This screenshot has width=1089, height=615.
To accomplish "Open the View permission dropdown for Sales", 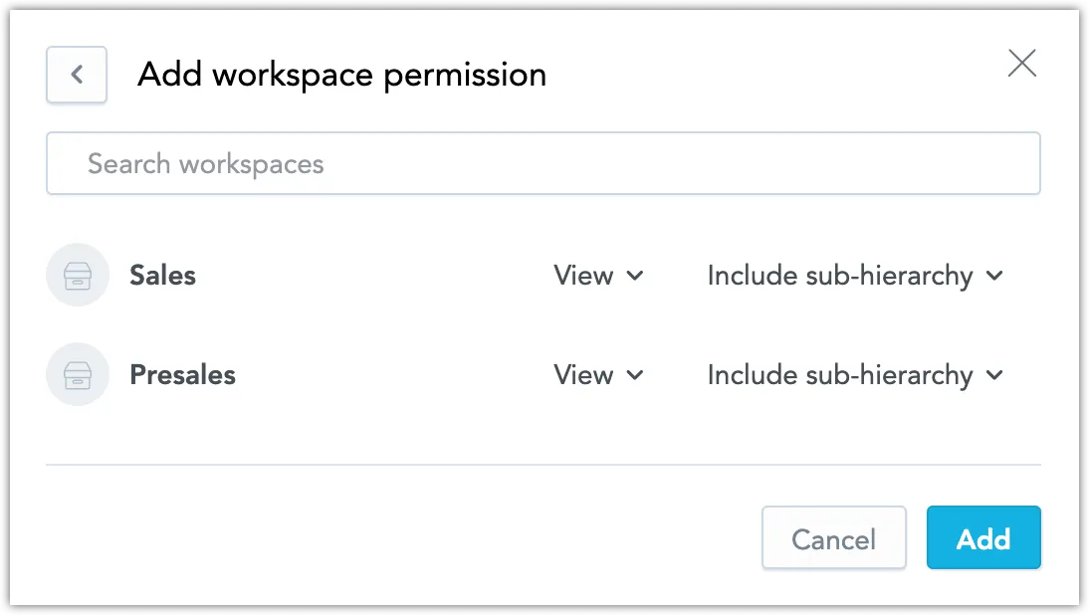I will [599, 276].
